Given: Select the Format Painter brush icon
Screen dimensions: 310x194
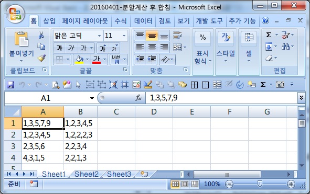Looking at the screenshot, I should click(41, 58).
